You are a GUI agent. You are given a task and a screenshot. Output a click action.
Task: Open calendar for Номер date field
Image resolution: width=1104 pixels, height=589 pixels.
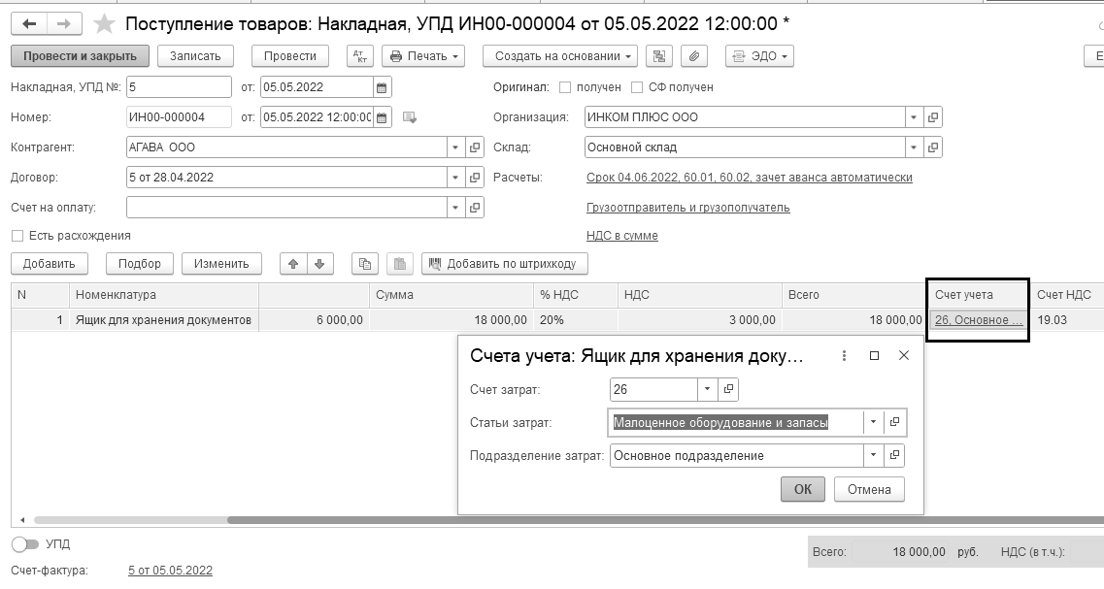(x=382, y=117)
